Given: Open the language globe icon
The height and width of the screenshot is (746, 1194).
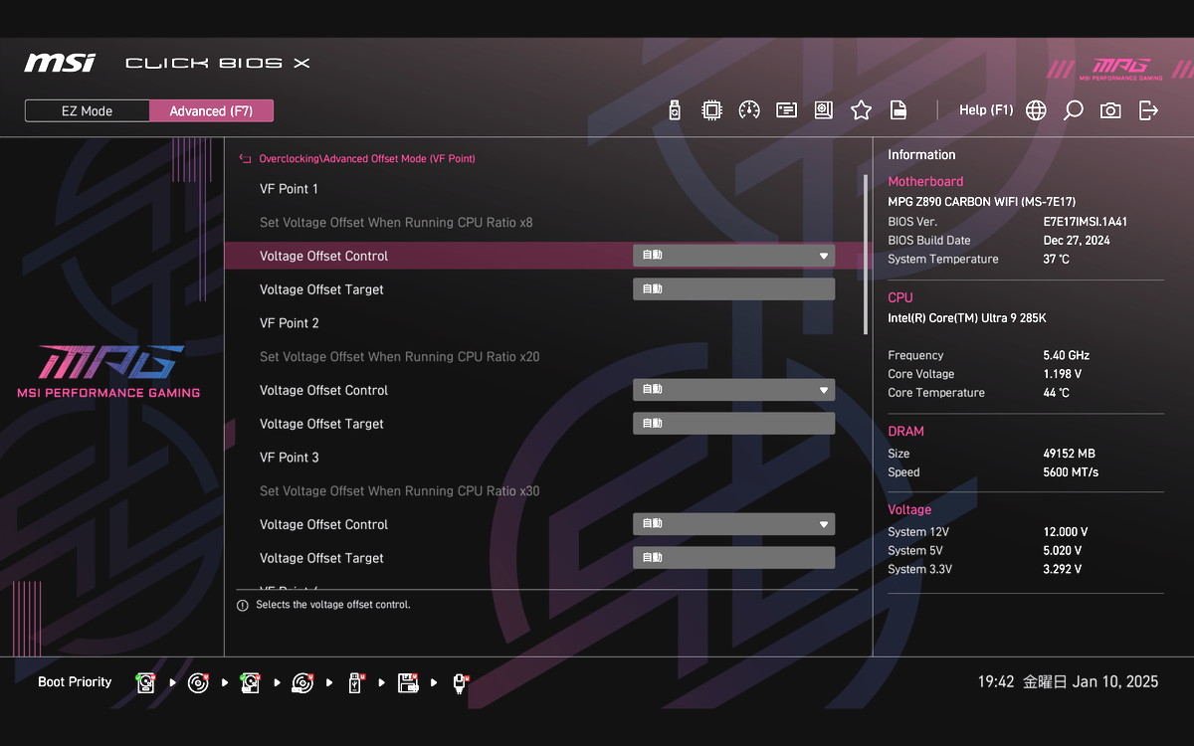Looking at the screenshot, I should click(x=1036, y=110).
